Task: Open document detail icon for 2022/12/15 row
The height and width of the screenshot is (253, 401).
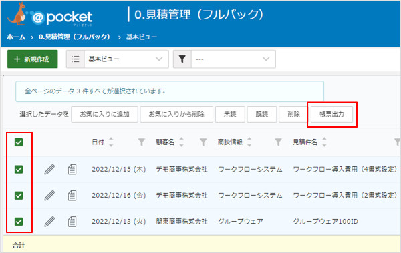Action: tap(72, 170)
